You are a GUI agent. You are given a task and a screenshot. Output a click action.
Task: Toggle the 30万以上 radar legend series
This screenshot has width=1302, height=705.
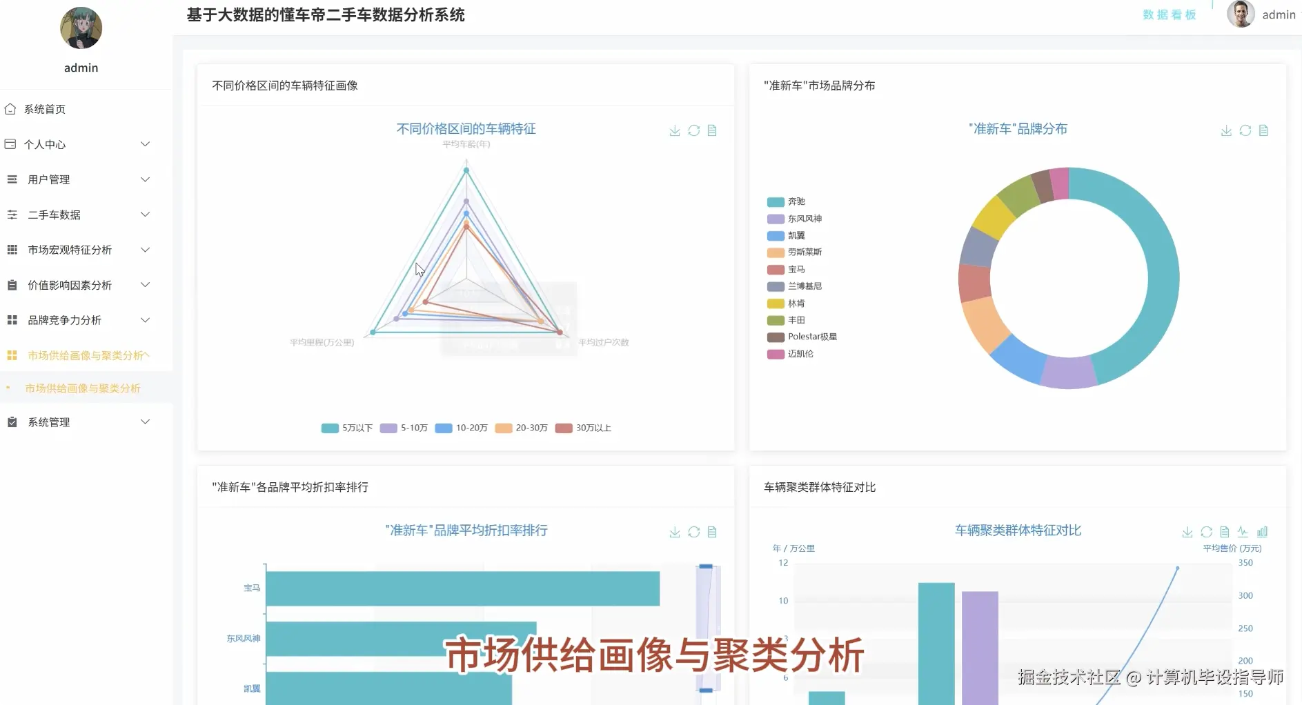[x=583, y=428]
